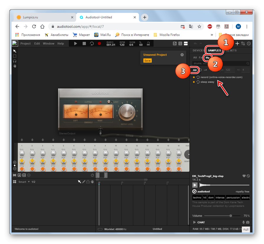Toggle the grid snap hash icon
This screenshot has height=244, width=264.
(15, 182)
